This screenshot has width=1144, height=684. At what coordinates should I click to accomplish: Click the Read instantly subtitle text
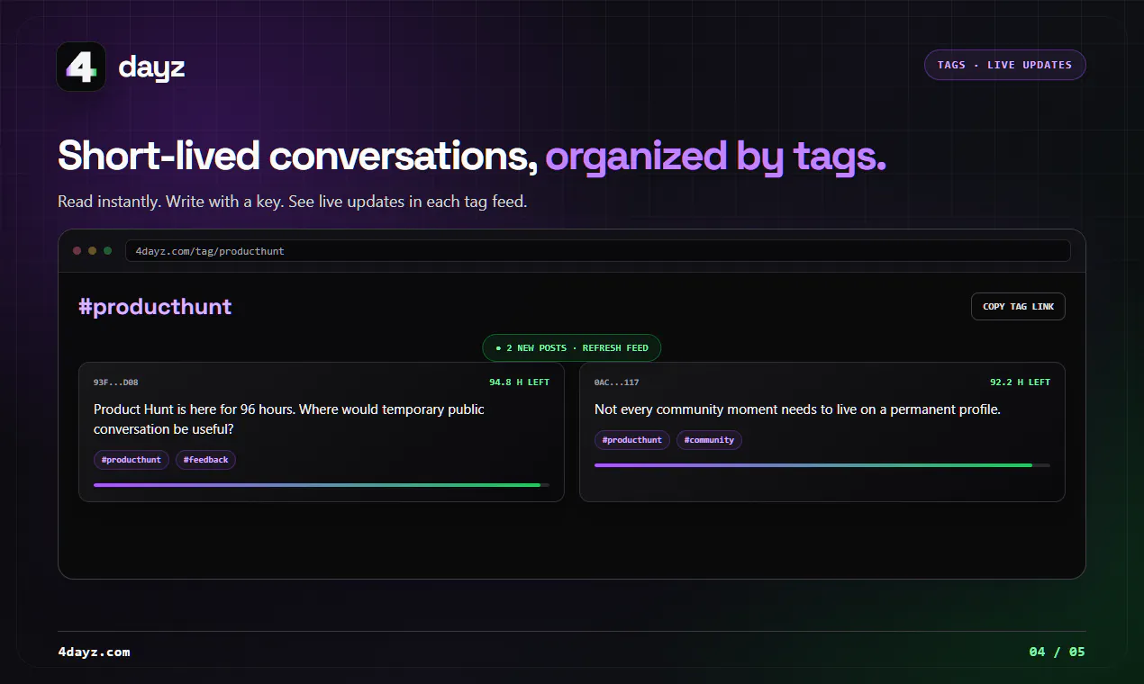click(293, 202)
